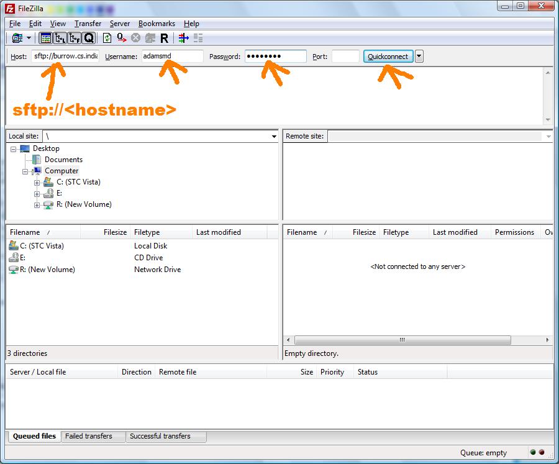The image size is (559, 464).
Task: Cancel current operation toolbar icon
Action: coord(135,38)
